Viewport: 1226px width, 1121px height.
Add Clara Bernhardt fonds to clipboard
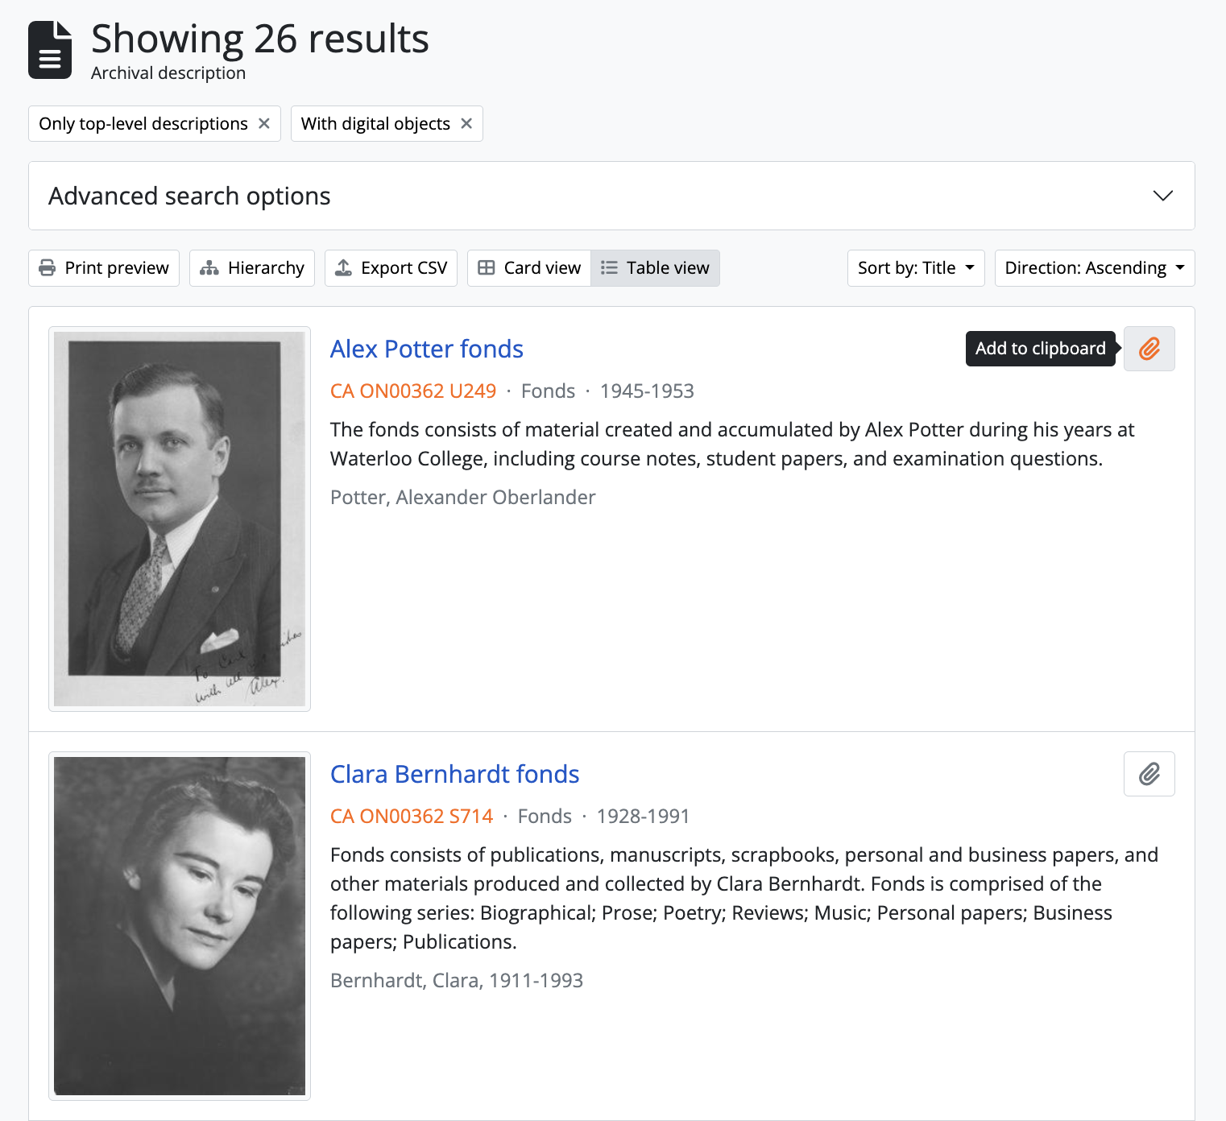(1149, 774)
